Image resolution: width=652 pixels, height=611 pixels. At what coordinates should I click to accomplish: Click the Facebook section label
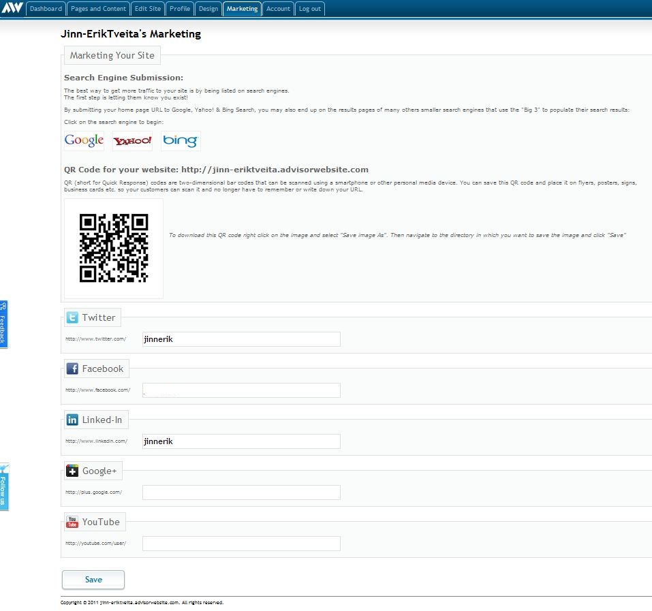103,369
